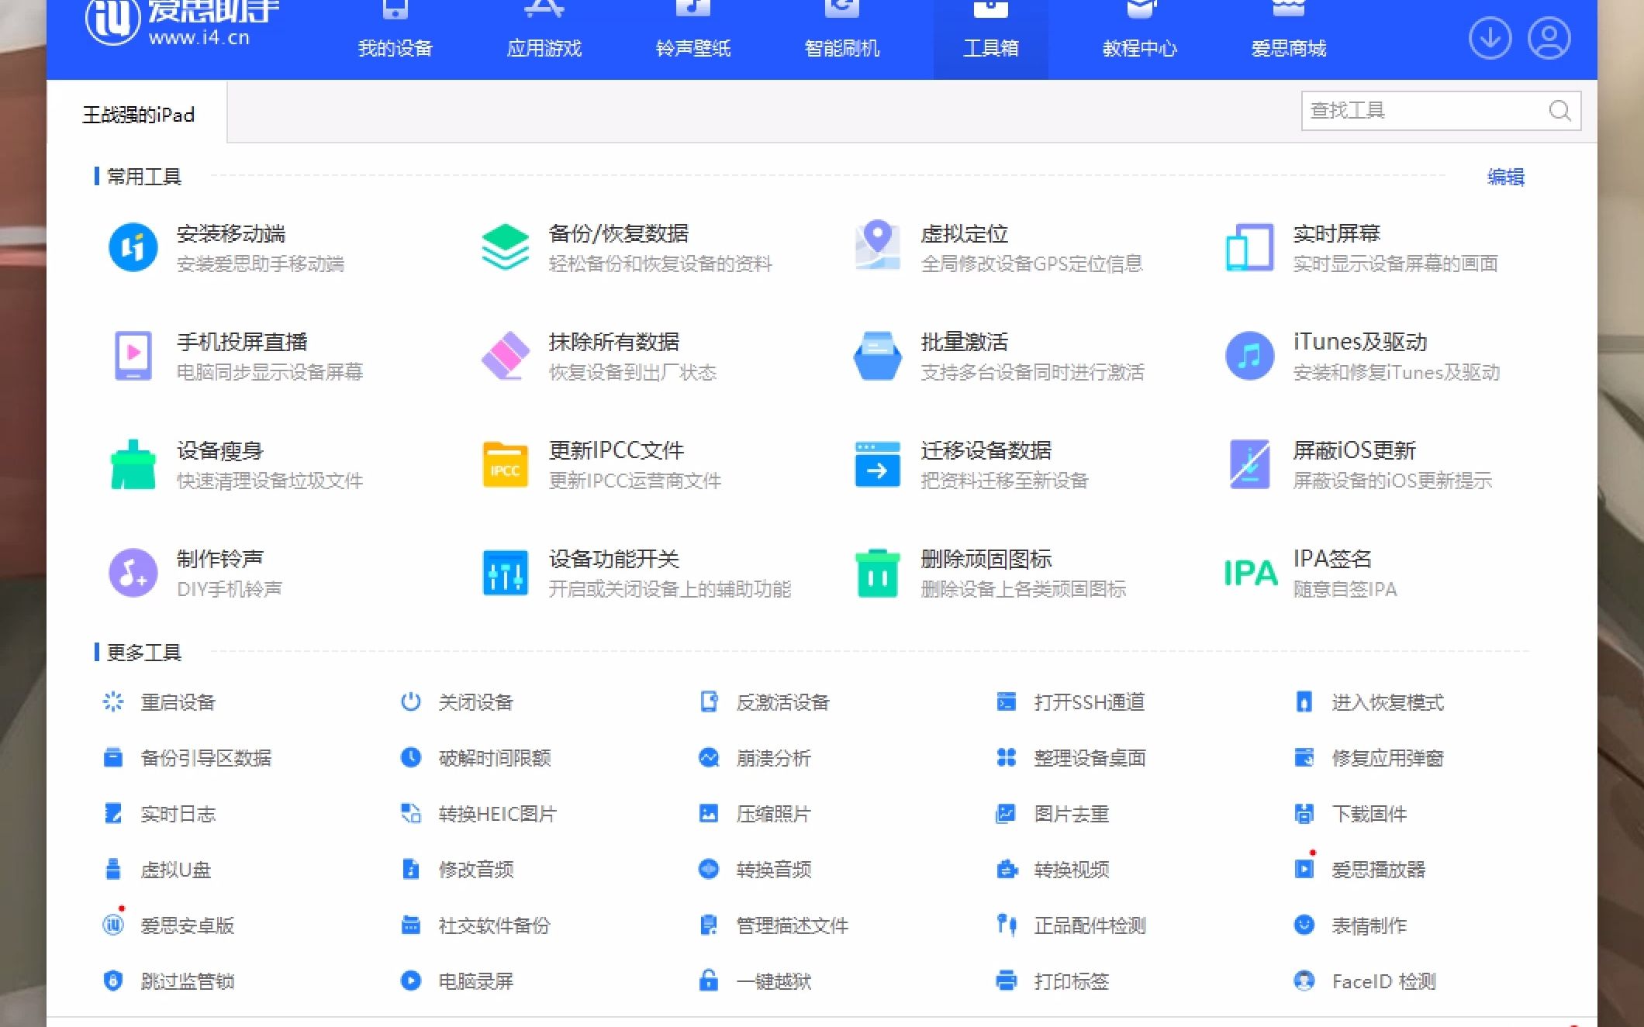Click the 压缩照片 link

pyautogui.click(x=773, y=813)
